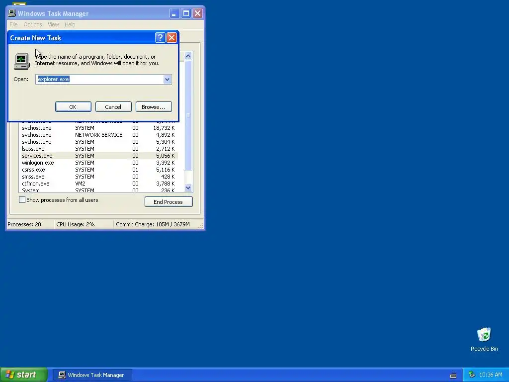Viewport: 509px width, 382px height.
Task: Close the Create New Task dialog
Action: click(171, 38)
